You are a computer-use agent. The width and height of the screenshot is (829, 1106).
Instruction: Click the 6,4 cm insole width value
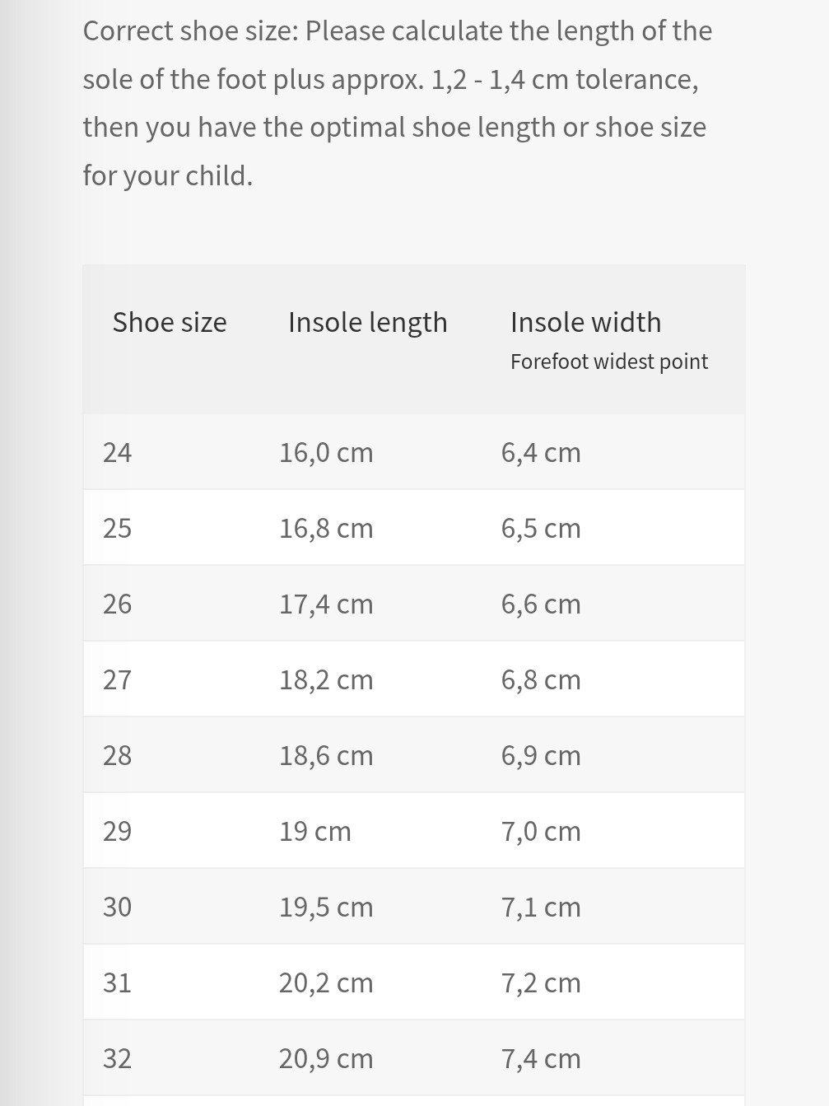541,452
